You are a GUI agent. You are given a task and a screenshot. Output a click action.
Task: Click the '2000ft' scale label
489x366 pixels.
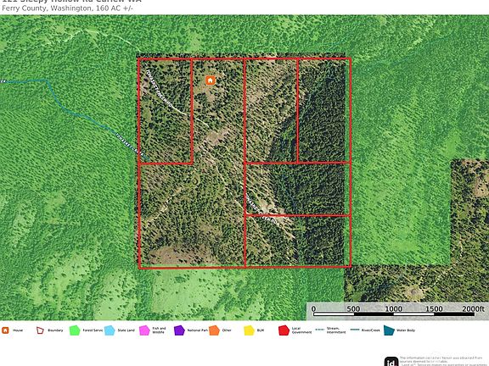pos(474,308)
